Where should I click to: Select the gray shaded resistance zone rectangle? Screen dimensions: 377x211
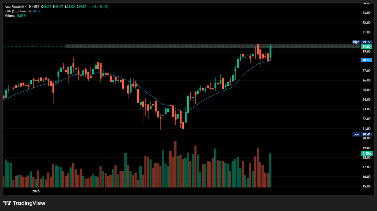[214, 46]
